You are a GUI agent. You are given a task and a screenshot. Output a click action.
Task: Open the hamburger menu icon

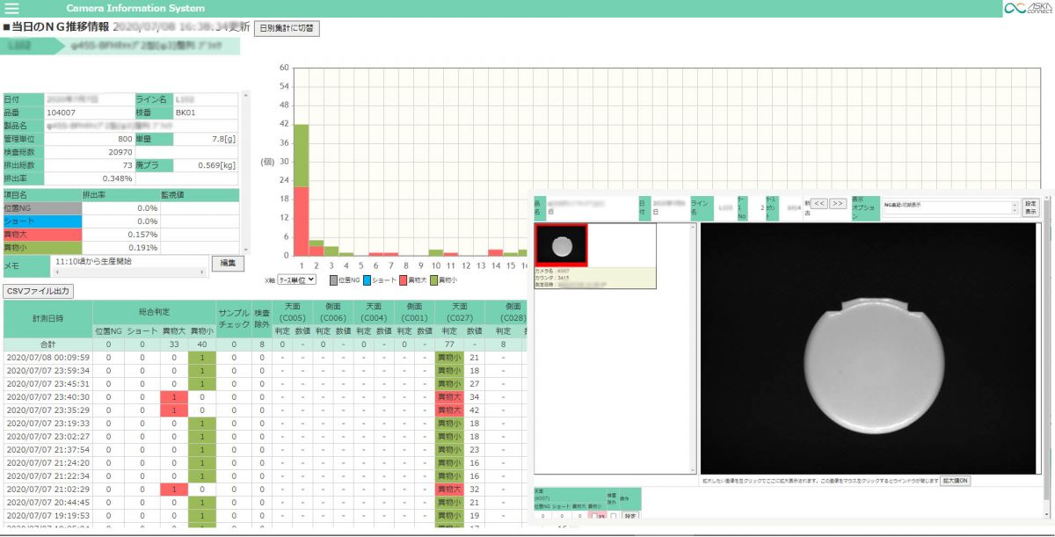pyautogui.click(x=12, y=8)
